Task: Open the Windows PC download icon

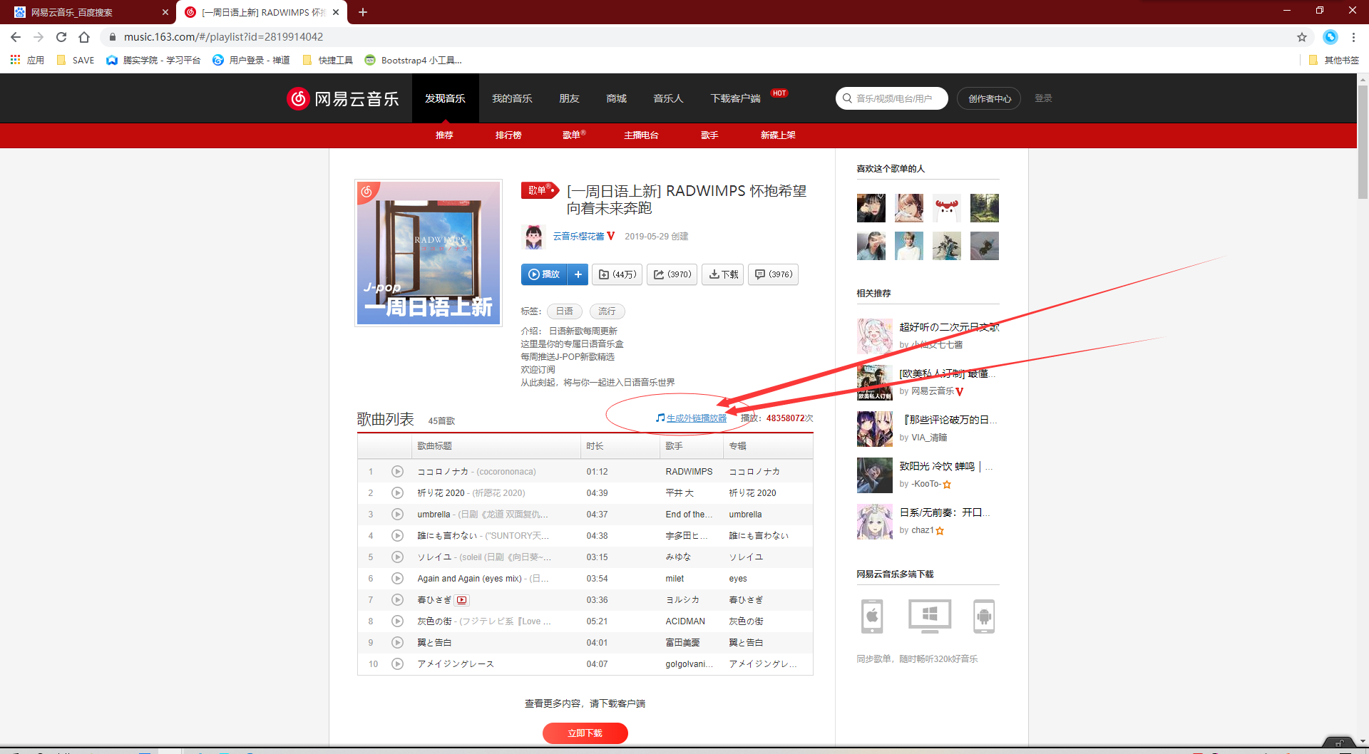Action: 930,616
